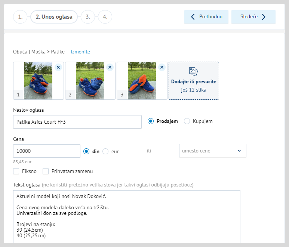
Task: Open the third shoe thumbnail
Action: (x=142, y=81)
